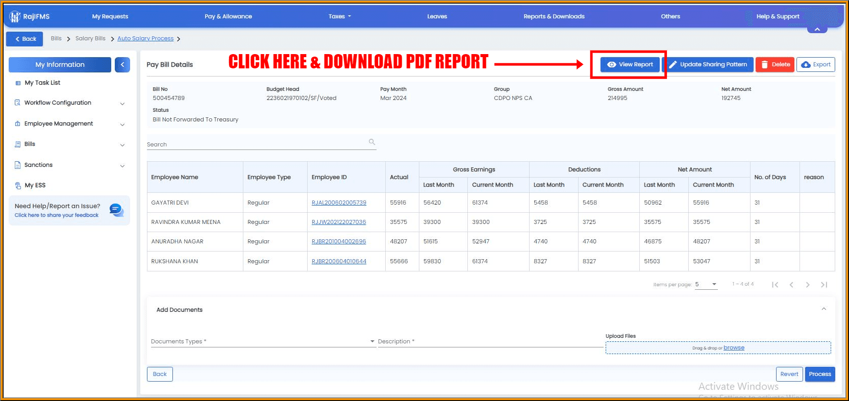Open employee ID RJBR201004002696
The height and width of the screenshot is (401, 849).
339,241
